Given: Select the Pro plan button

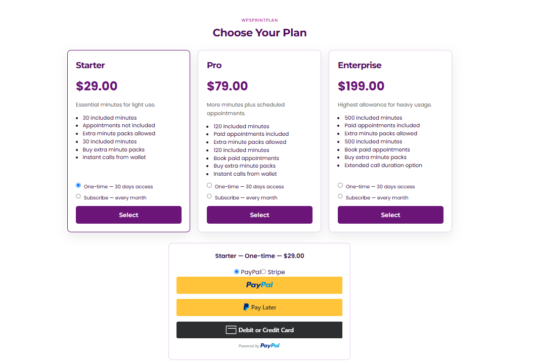Looking at the screenshot, I should pos(259,215).
